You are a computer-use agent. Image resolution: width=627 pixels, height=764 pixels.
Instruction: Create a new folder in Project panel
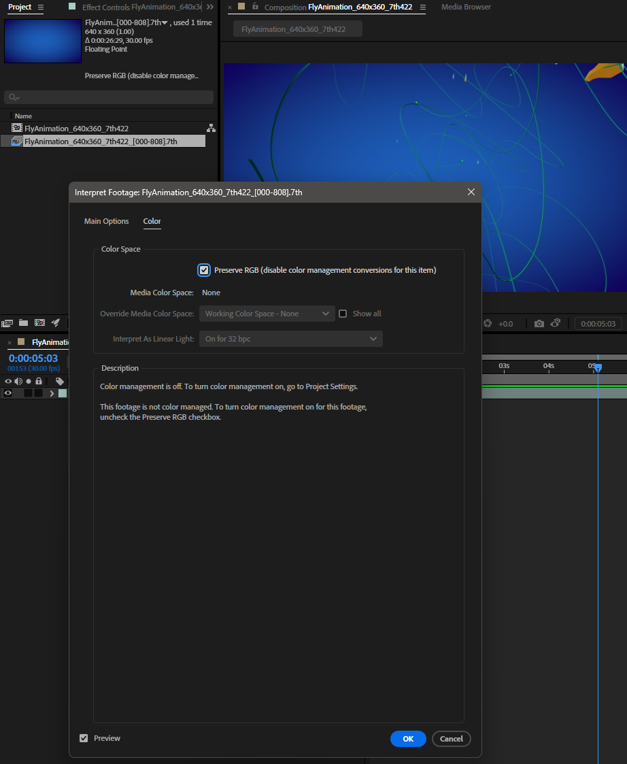(x=23, y=322)
